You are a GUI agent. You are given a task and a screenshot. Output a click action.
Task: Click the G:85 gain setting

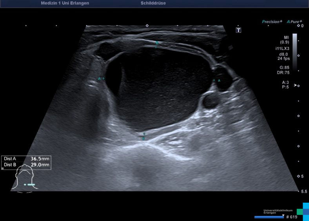[x=285, y=68]
